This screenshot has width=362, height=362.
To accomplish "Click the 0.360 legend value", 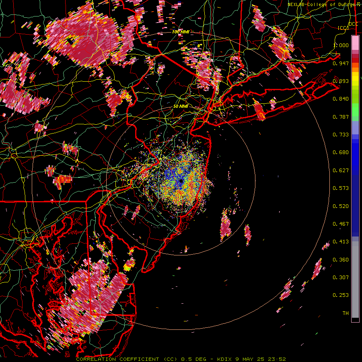I will tap(341, 260).
